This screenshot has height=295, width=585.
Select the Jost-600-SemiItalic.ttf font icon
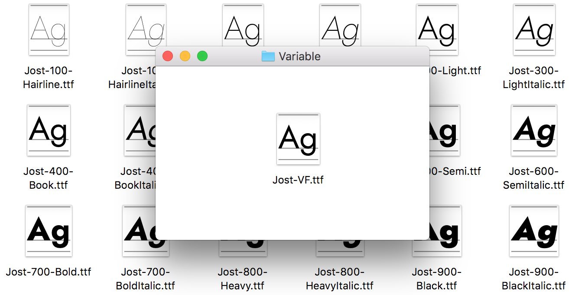click(x=534, y=130)
